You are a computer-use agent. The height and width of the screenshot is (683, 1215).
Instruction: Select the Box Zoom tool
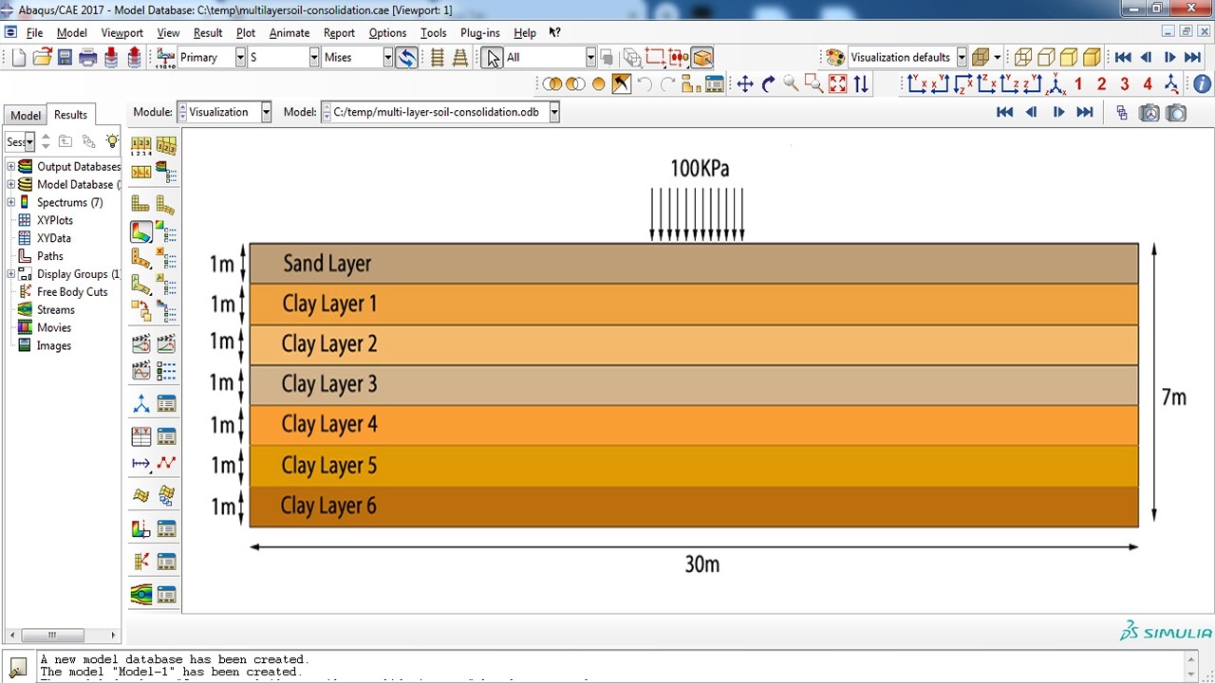pos(813,84)
